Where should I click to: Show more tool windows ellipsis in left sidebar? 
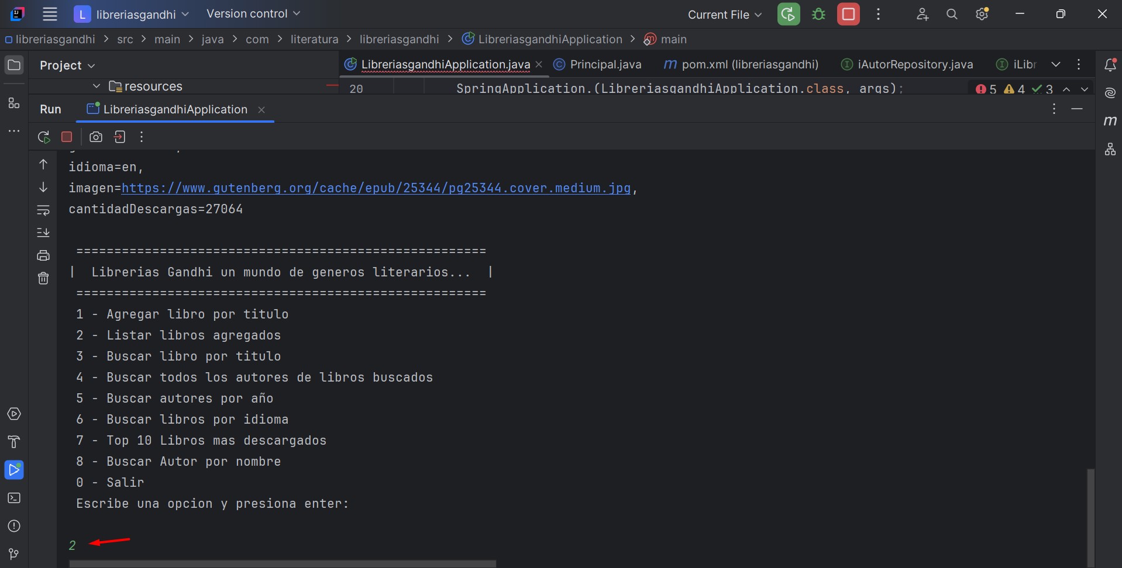(14, 131)
